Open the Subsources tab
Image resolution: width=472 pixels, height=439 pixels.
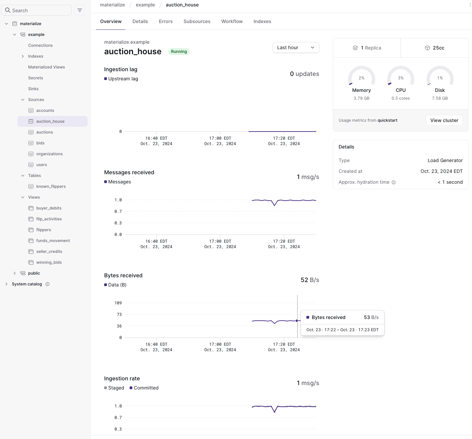point(197,21)
